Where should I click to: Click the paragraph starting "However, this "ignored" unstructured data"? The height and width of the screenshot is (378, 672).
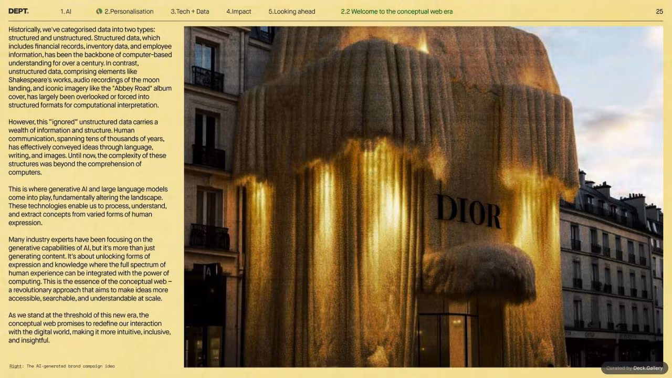pos(88,147)
